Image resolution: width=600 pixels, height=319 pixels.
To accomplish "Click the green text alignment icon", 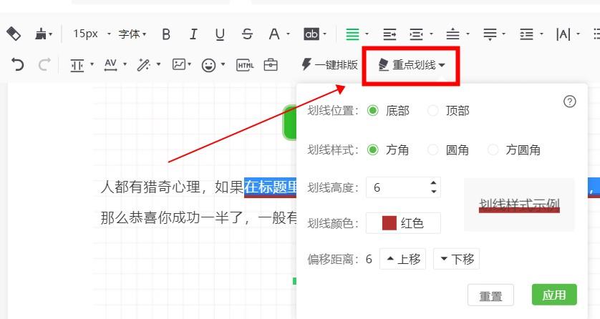I will [352, 34].
